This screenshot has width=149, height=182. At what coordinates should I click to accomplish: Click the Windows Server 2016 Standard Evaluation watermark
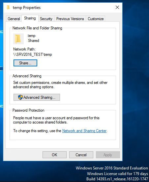[x=112, y=168]
